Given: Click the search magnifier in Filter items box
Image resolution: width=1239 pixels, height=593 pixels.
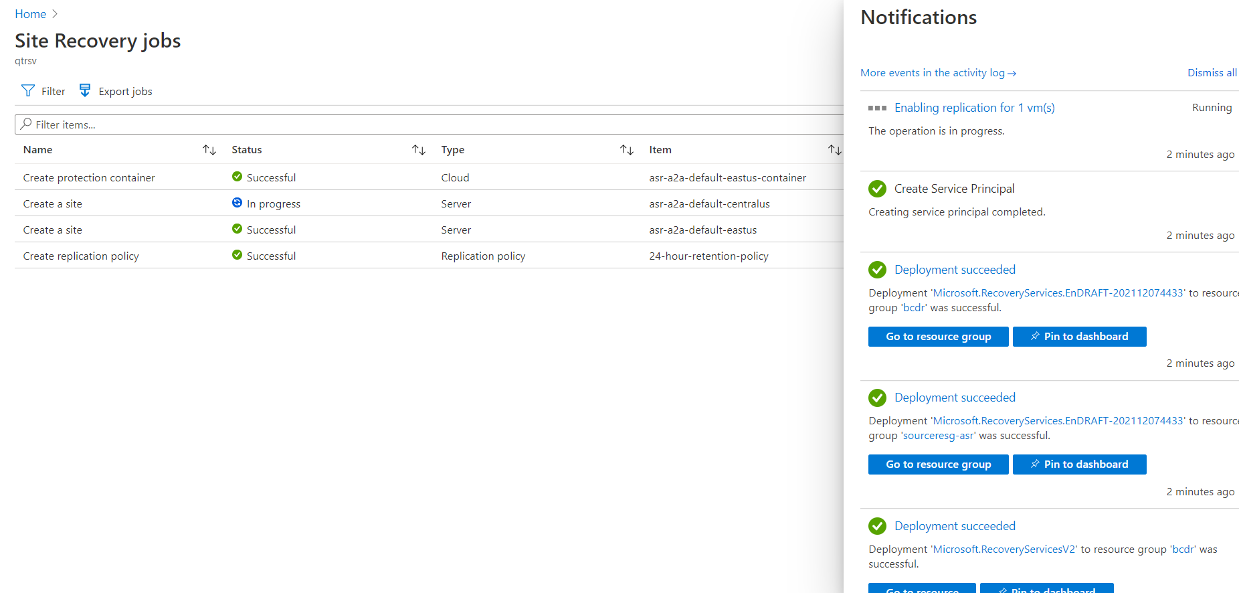Looking at the screenshot, I should coord(26,124).
